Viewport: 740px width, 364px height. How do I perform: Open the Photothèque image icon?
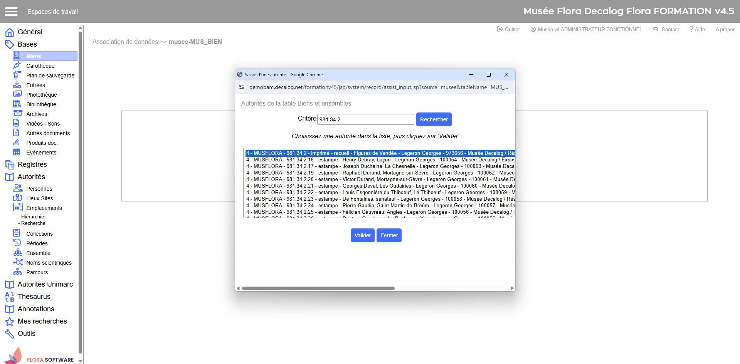click(17, 94)
